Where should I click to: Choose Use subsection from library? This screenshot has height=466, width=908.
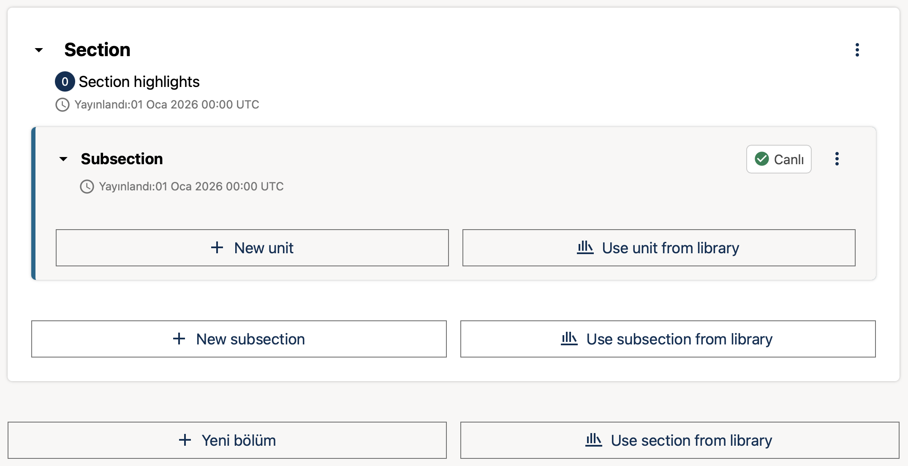pos(668,339)
